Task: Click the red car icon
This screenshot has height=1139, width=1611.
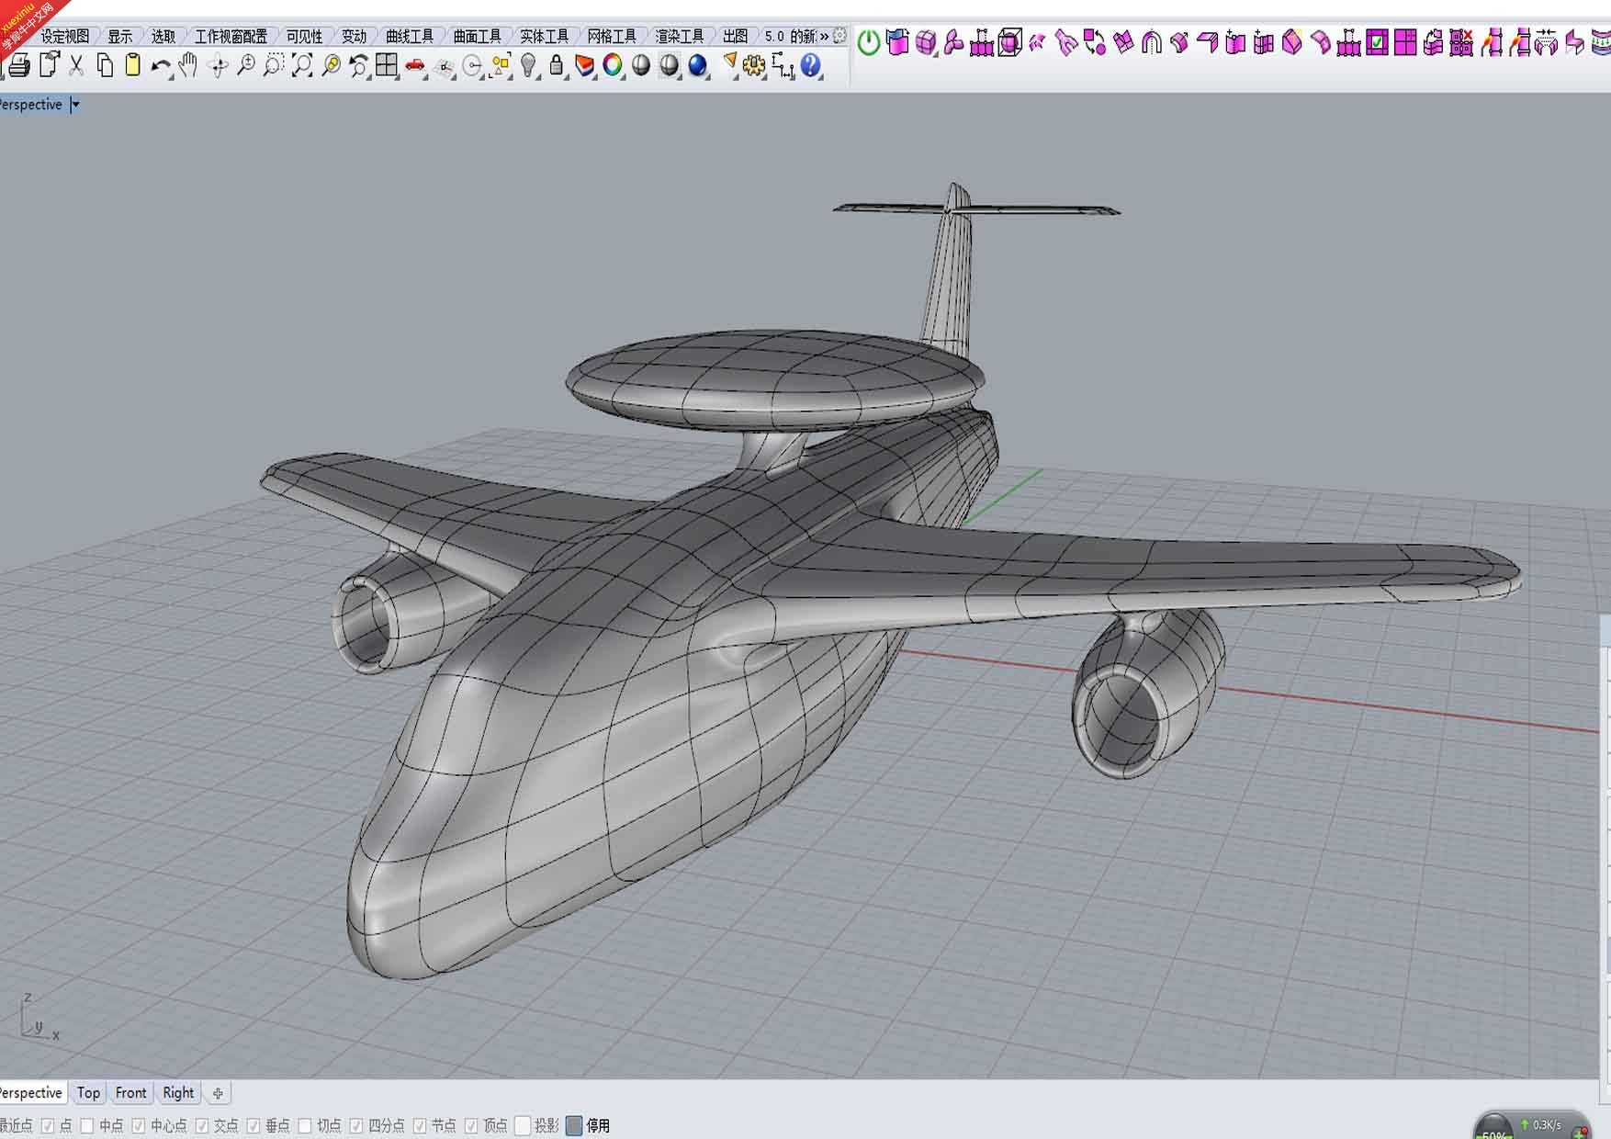Action: (x=415, y=65)
